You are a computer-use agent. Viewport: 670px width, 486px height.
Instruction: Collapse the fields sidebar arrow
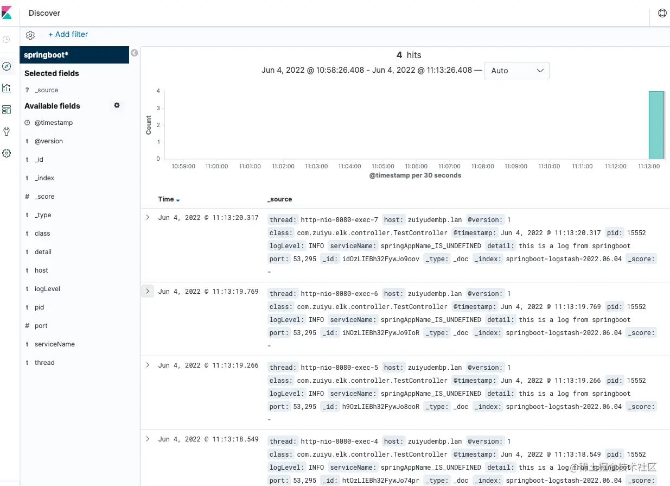tap(134, 53)
